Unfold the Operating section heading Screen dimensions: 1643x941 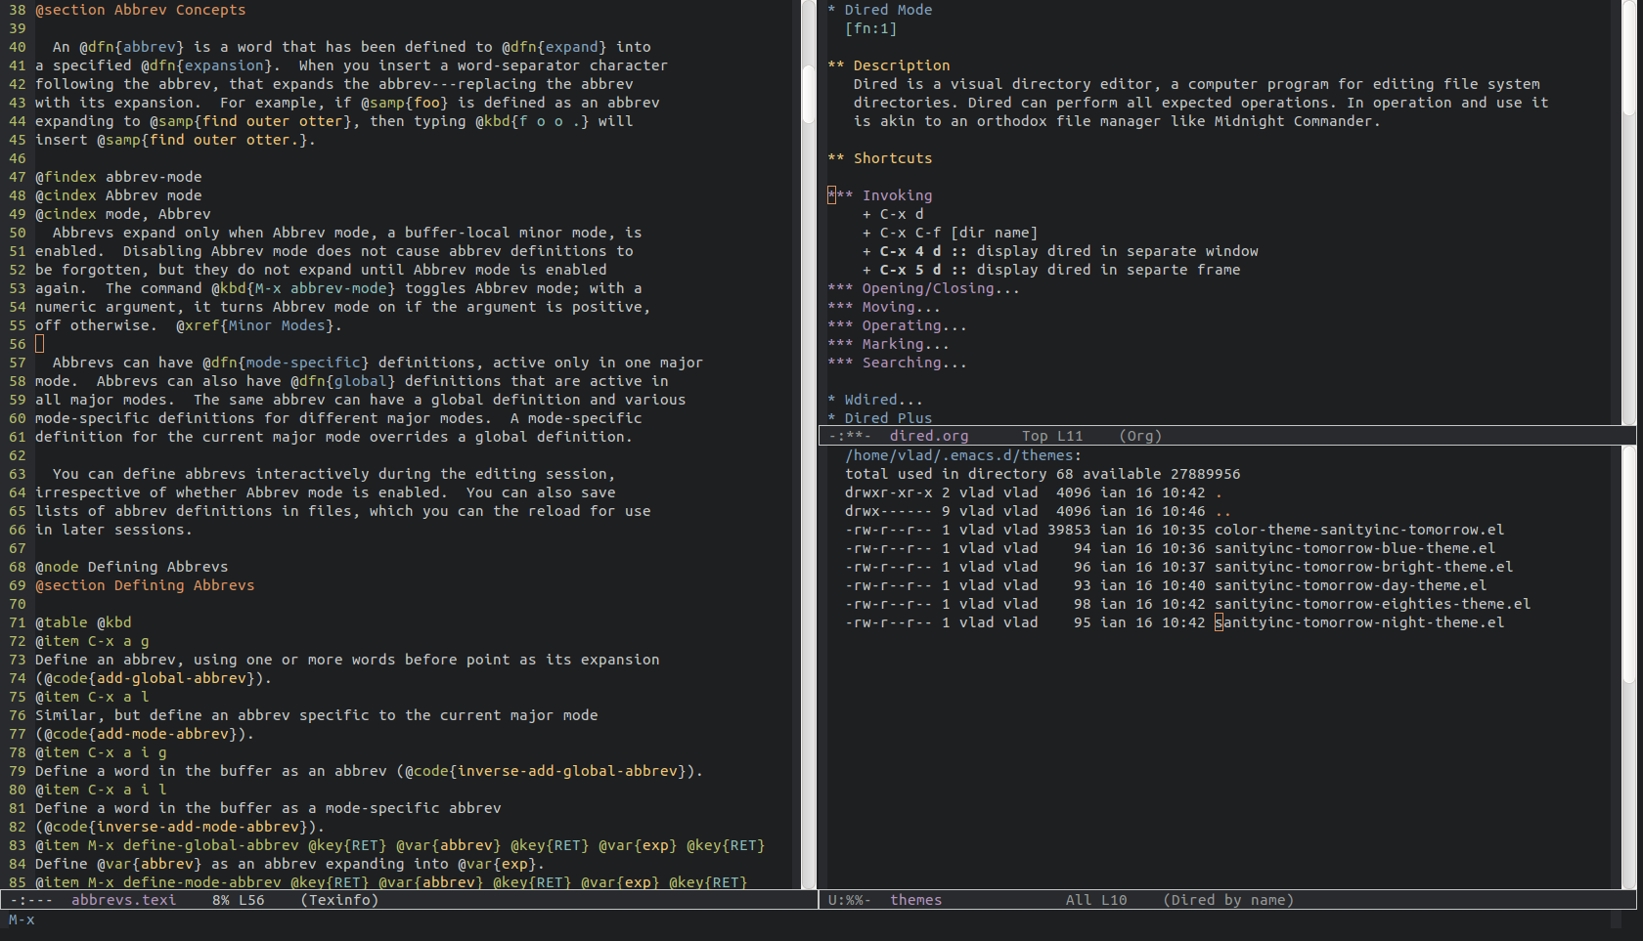coord(913,325)
